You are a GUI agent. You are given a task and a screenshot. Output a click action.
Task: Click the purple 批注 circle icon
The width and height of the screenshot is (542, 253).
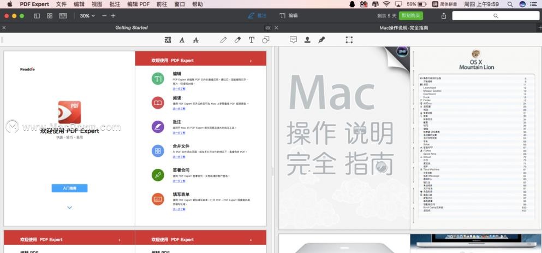point(158,127)
